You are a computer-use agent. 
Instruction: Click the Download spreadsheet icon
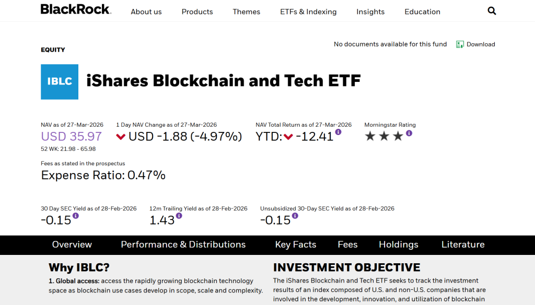pos(460,44)
